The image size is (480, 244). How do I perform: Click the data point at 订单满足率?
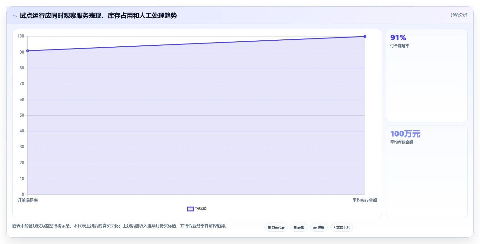coord(28,51)
